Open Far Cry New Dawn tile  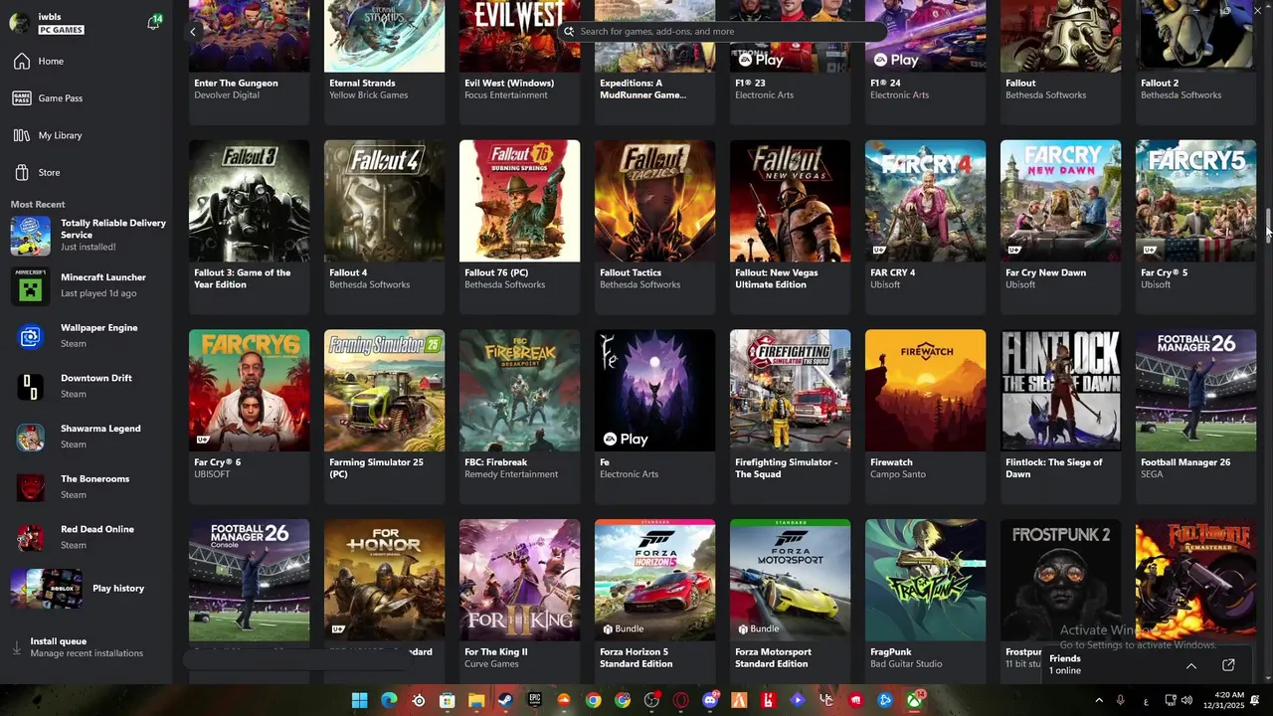1060,227
